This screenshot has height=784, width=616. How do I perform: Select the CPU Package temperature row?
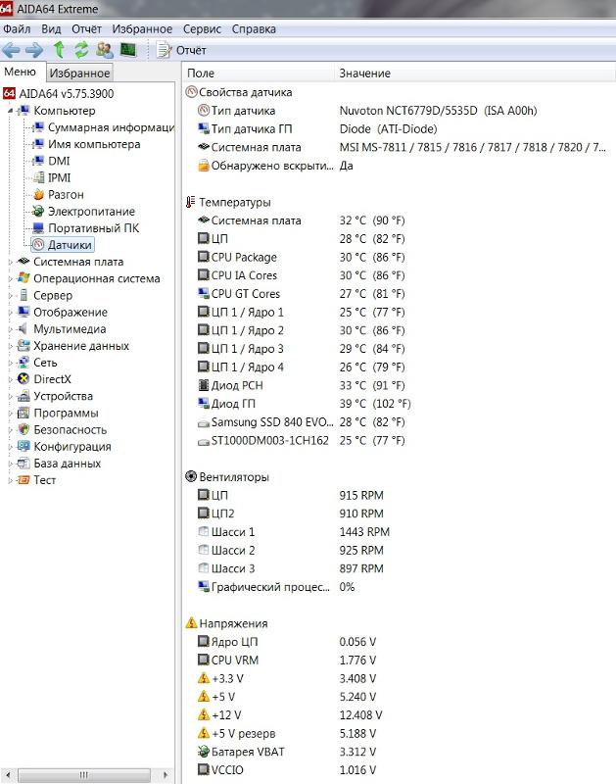(x=302, y=257)
